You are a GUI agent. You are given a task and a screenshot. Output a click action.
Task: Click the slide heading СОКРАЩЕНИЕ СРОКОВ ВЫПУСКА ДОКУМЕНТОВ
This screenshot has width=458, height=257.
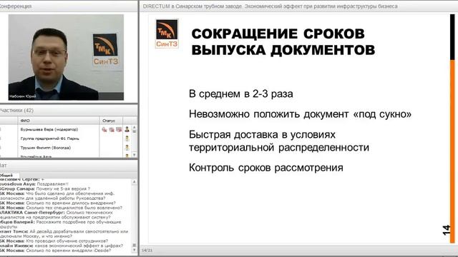pos(283,41)
